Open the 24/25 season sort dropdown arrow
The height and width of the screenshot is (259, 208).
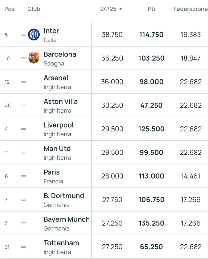coord(121,9)
